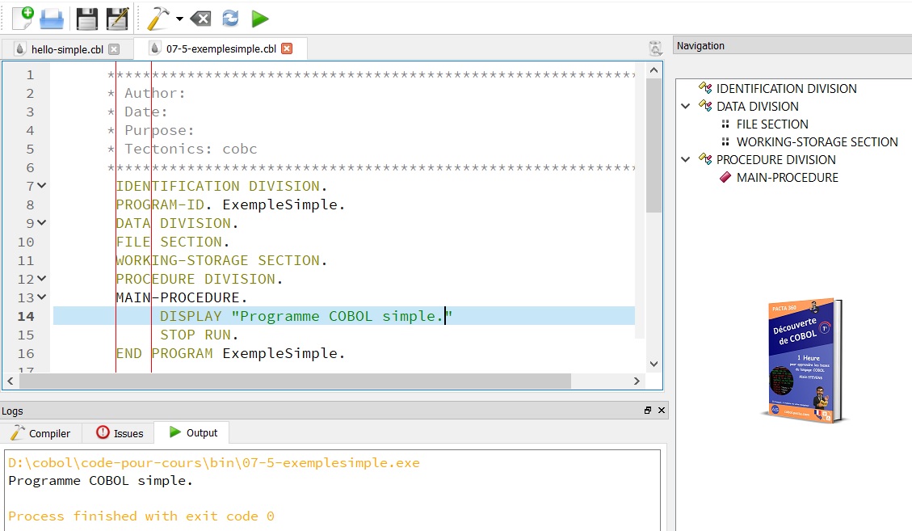Open the Output logs tab

pyautogui.click(x=192, y=432)
